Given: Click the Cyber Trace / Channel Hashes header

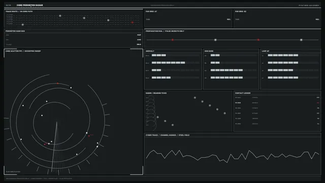Looking at the screenshot, I should tap(168, 135).
